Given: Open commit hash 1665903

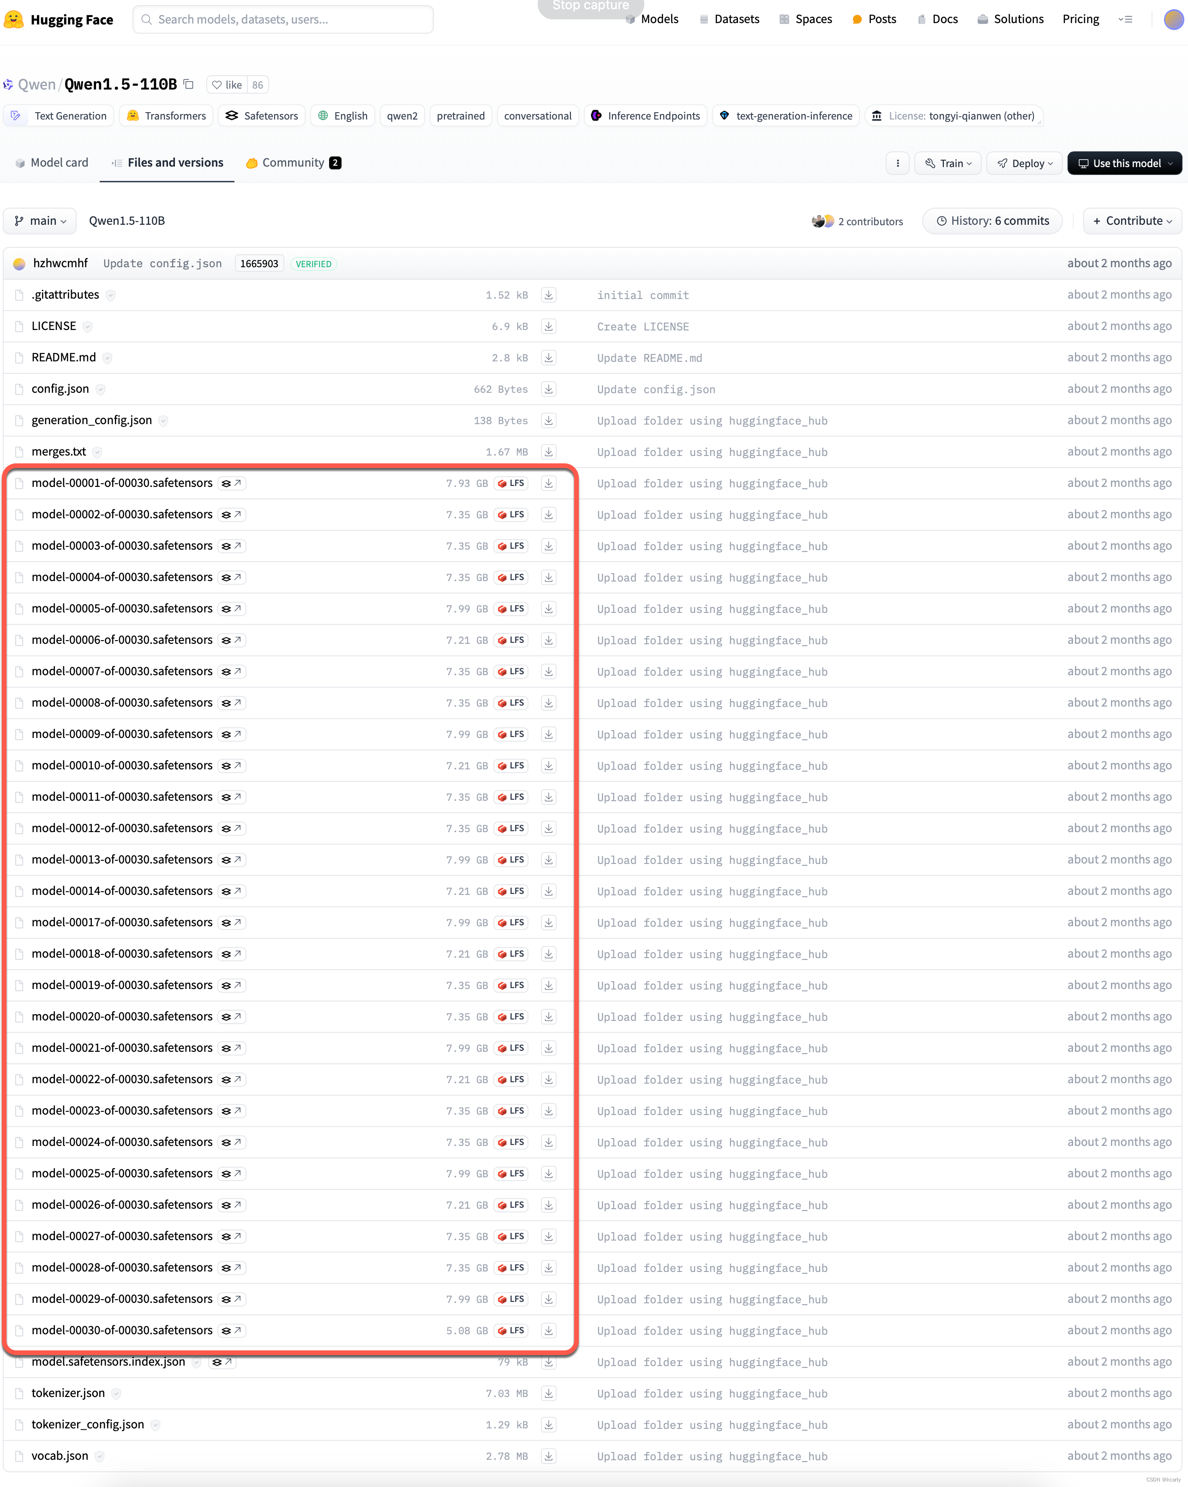Looking at the screenshot, I should (x=259, y=264).
